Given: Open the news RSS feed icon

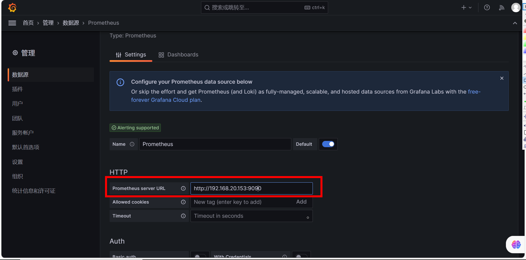Looking at the screenshot, I should (501, 8).
